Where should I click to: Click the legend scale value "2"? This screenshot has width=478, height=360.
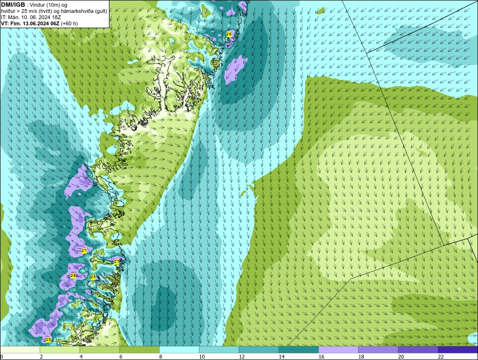(x=41, y=357)
